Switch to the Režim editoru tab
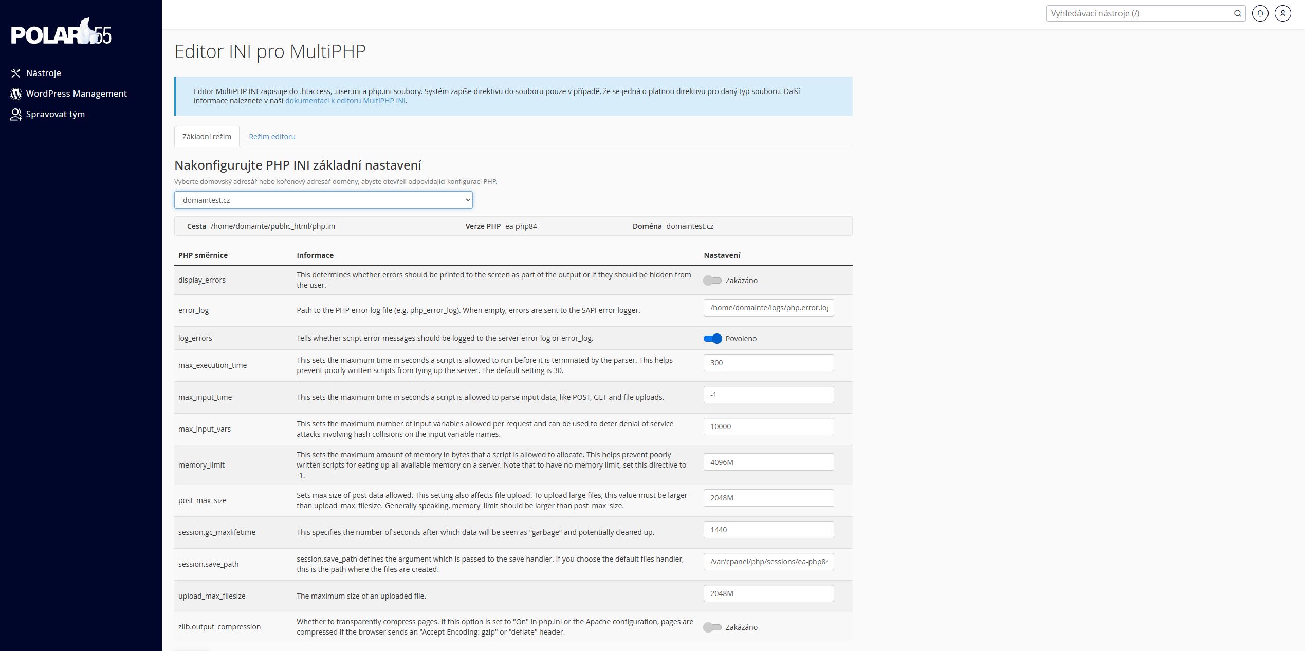 (272, 137)
